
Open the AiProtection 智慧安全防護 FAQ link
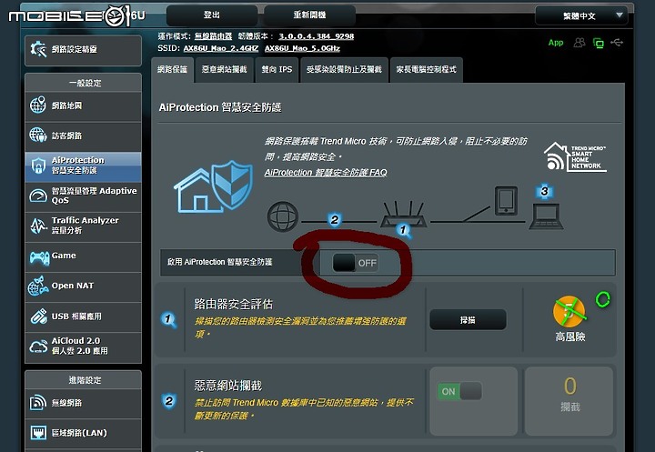pos(326,173)
